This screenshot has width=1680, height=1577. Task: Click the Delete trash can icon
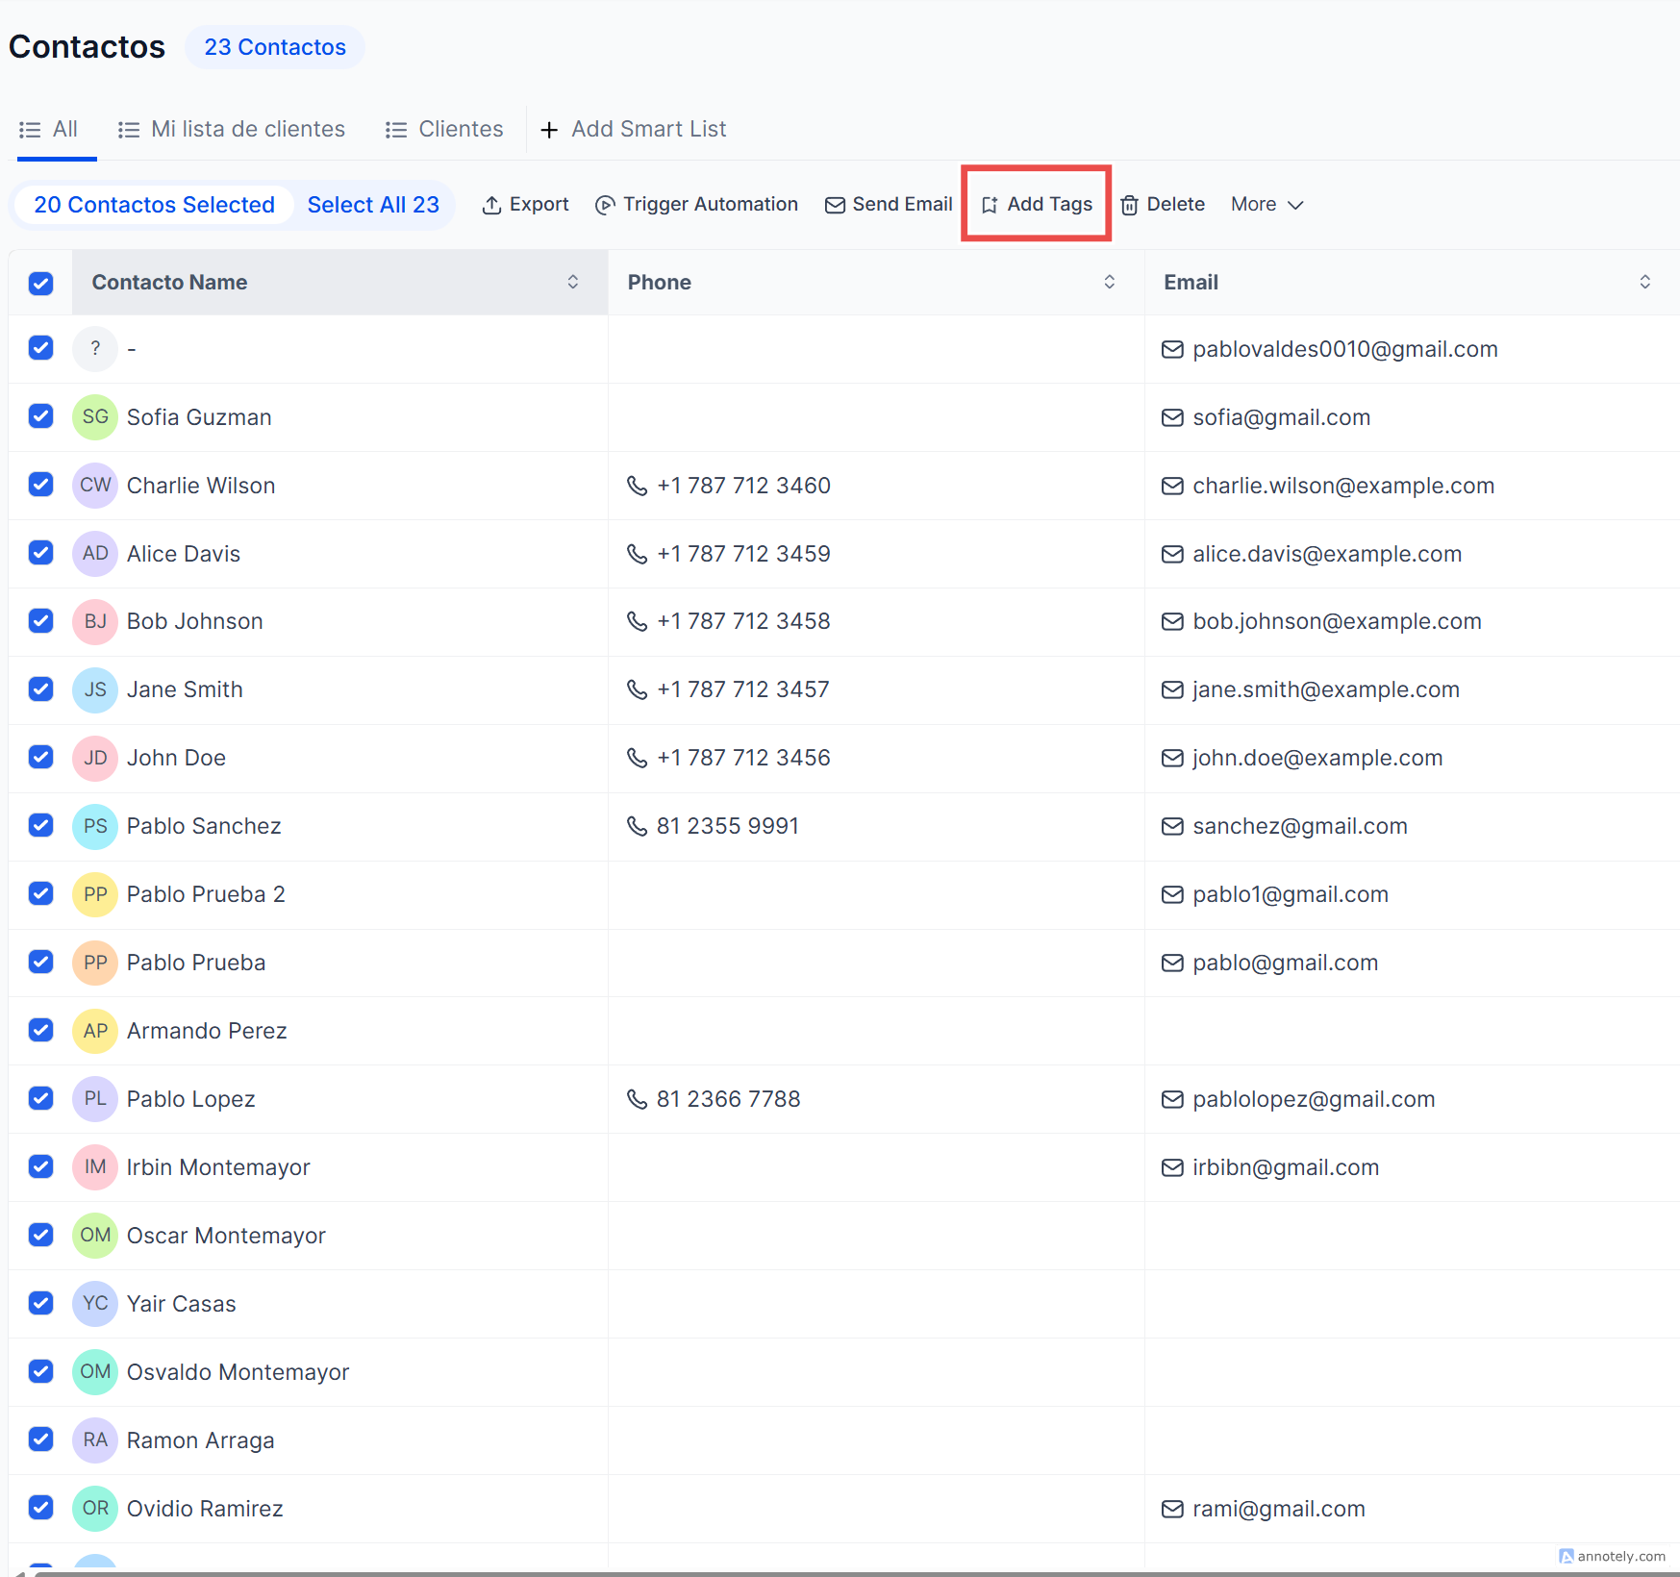(x=1129, y=205)
